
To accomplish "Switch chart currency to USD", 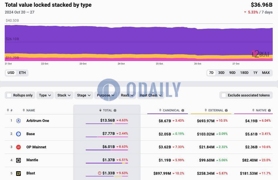I will (x=11, y=73).
